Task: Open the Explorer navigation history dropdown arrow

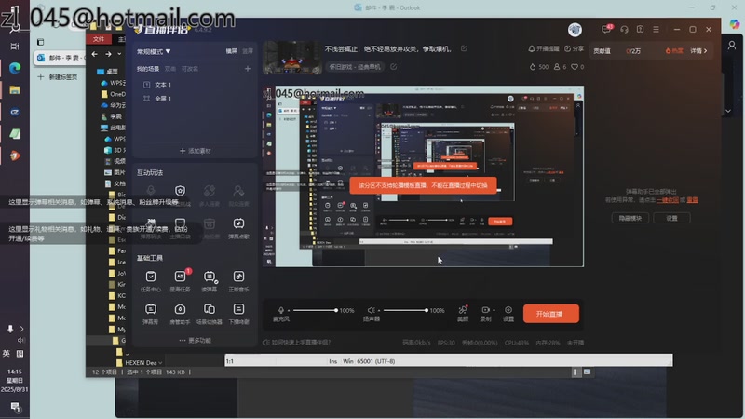Action: point(119,54)
